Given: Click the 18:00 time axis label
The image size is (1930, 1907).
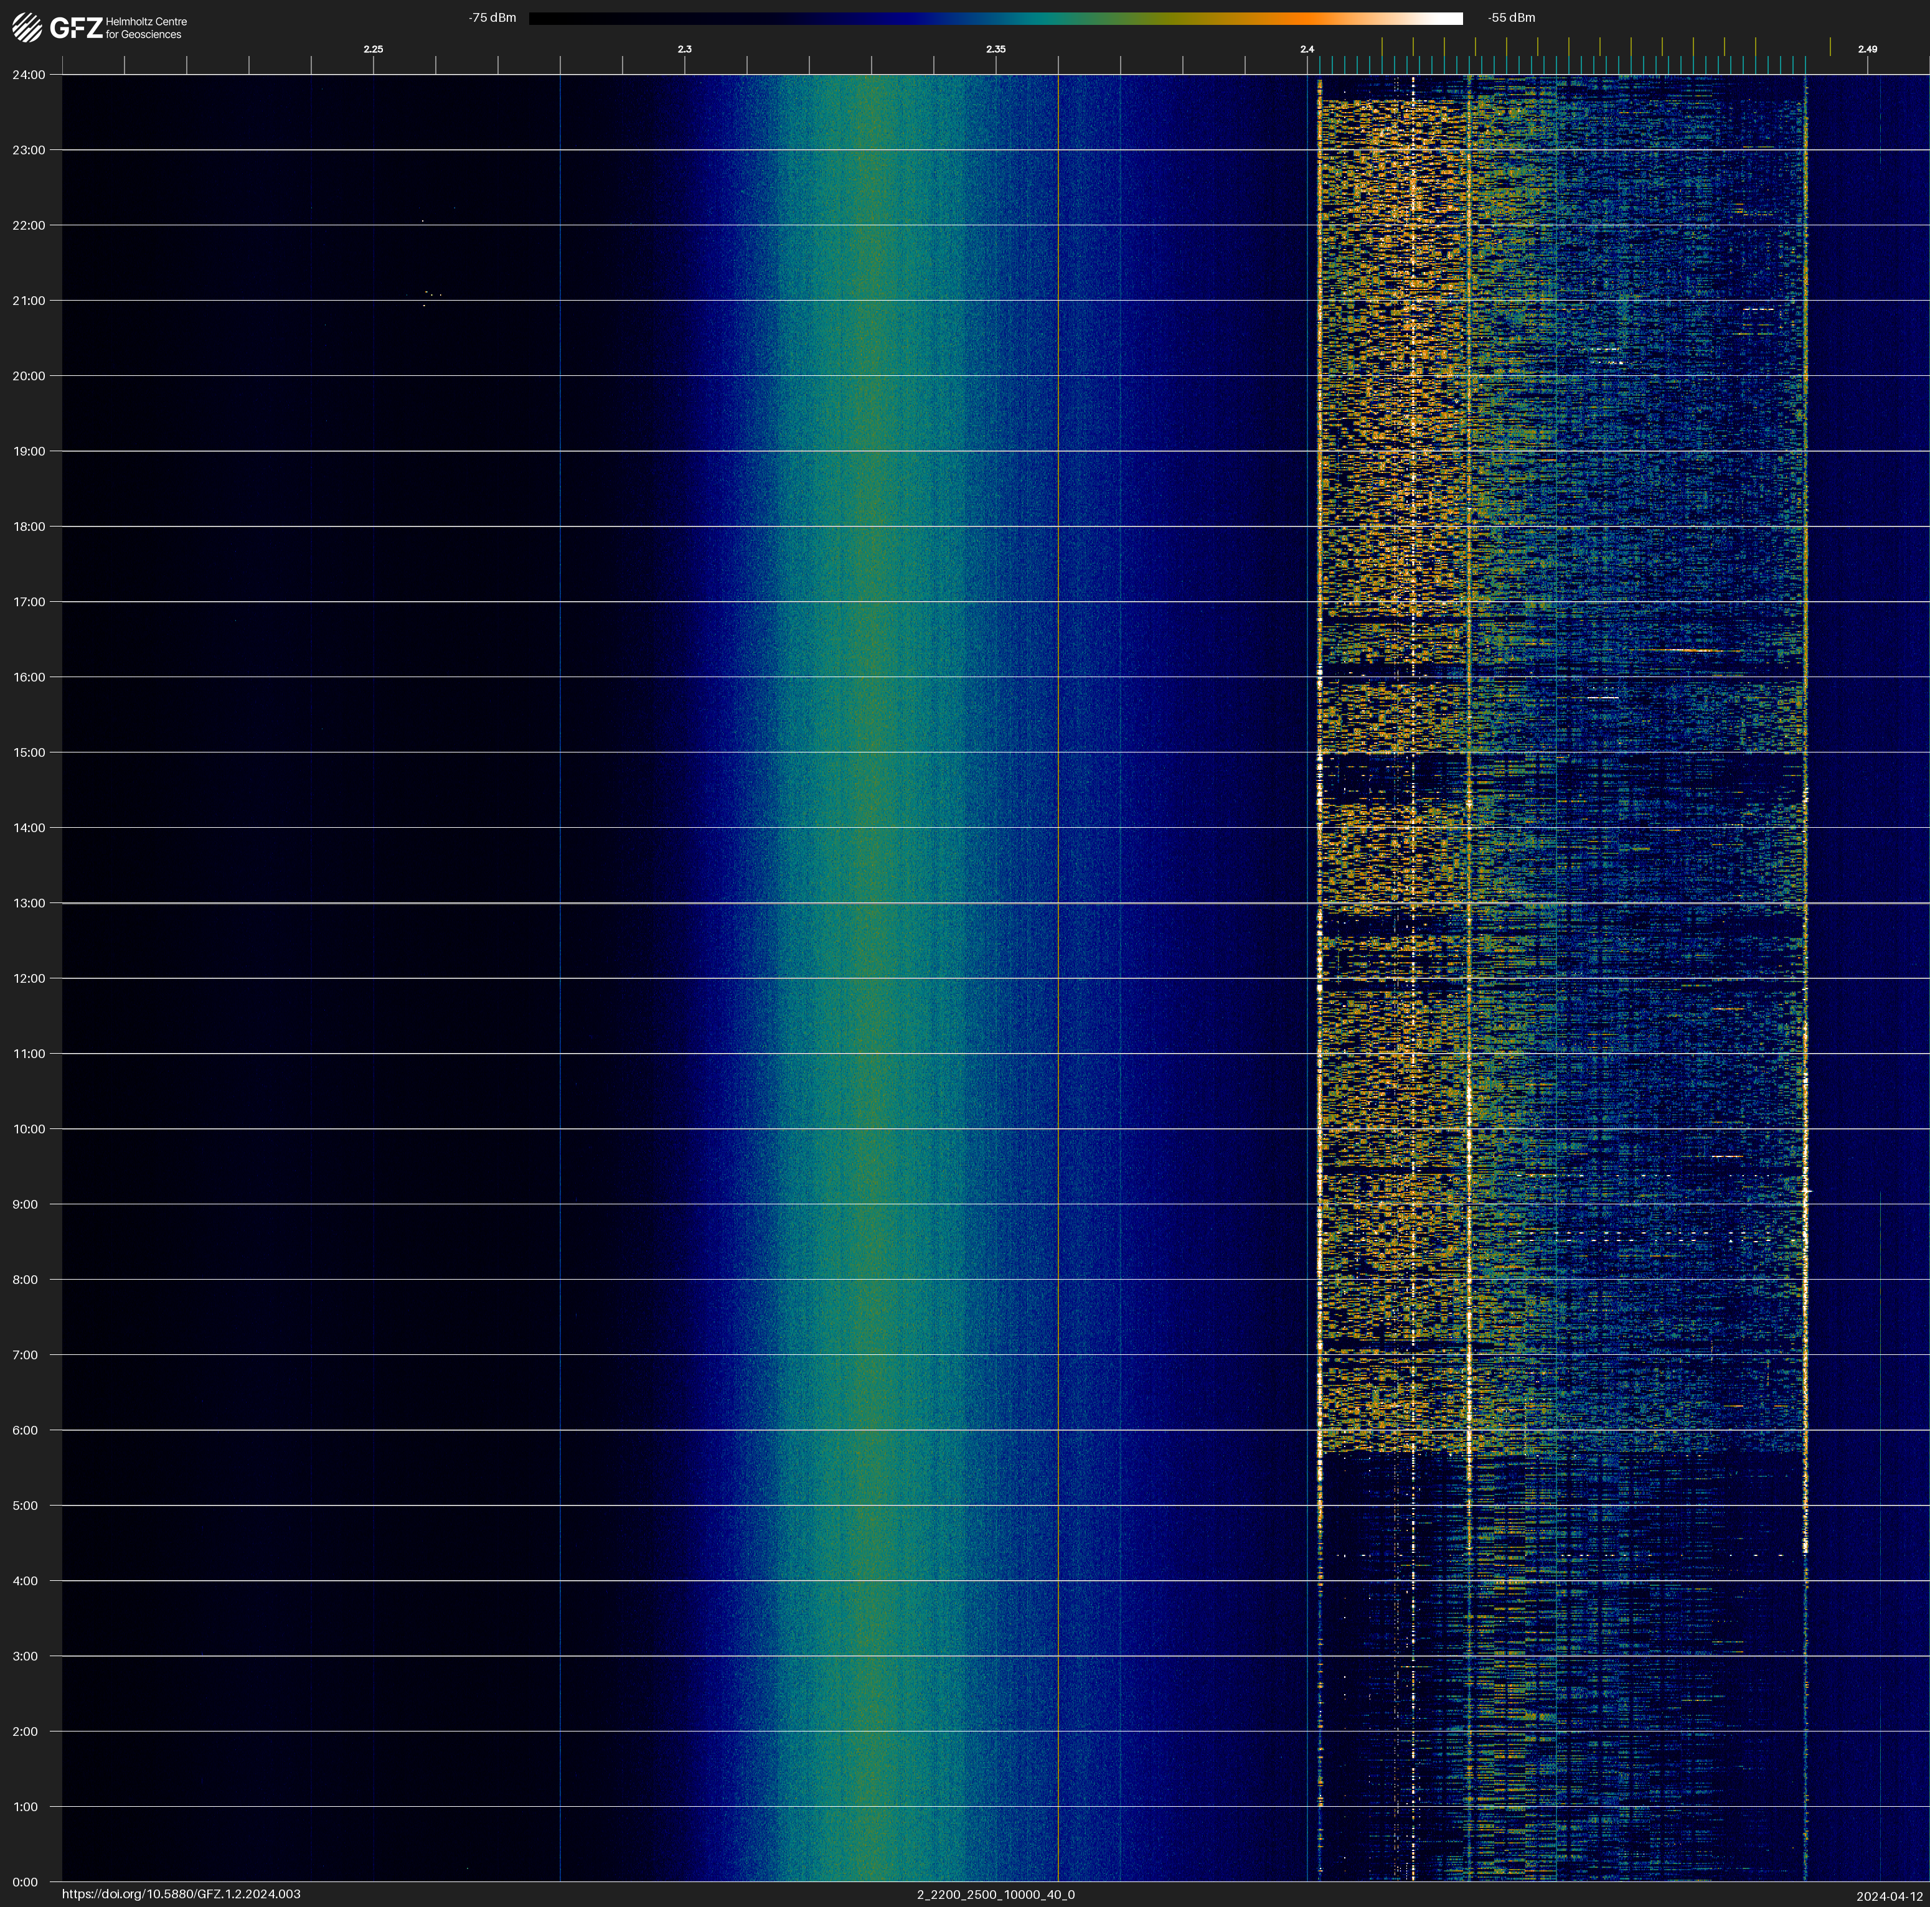Looking at the screenshot, I should click(28, 526).
